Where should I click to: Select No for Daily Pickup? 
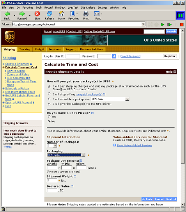[49, 121]
